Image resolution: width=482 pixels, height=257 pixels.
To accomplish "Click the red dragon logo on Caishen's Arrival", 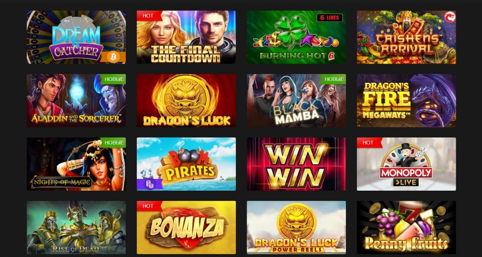I will pyautogui.click(x=450, y=17).
